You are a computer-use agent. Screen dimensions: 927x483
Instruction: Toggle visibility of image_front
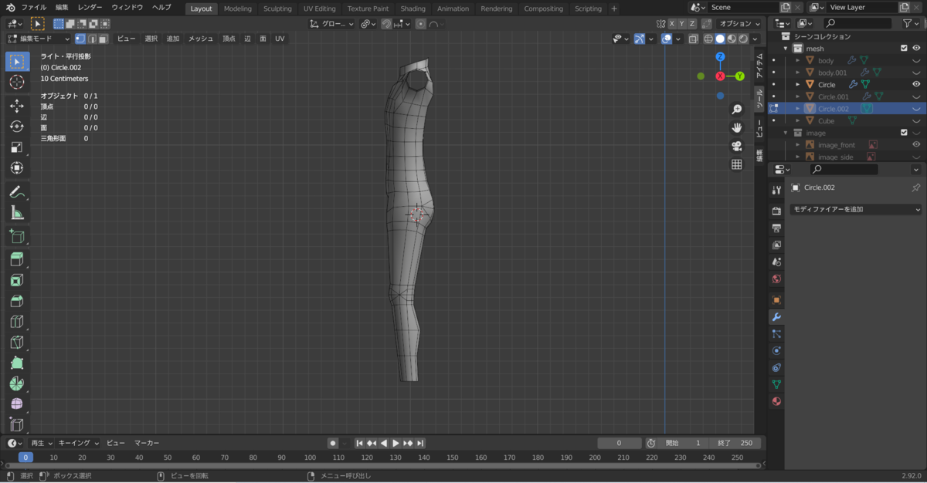click(x=916, y=144)
